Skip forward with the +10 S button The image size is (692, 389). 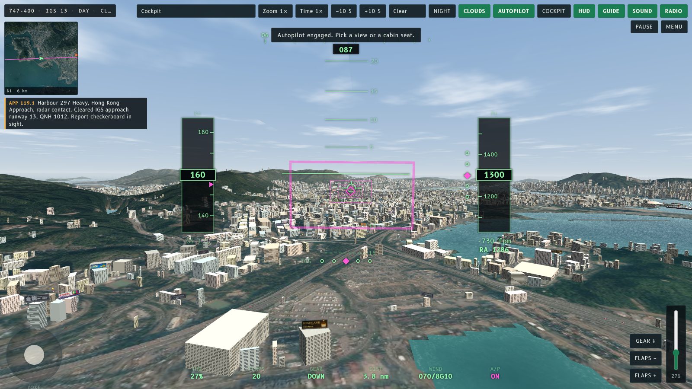[372, 11]
